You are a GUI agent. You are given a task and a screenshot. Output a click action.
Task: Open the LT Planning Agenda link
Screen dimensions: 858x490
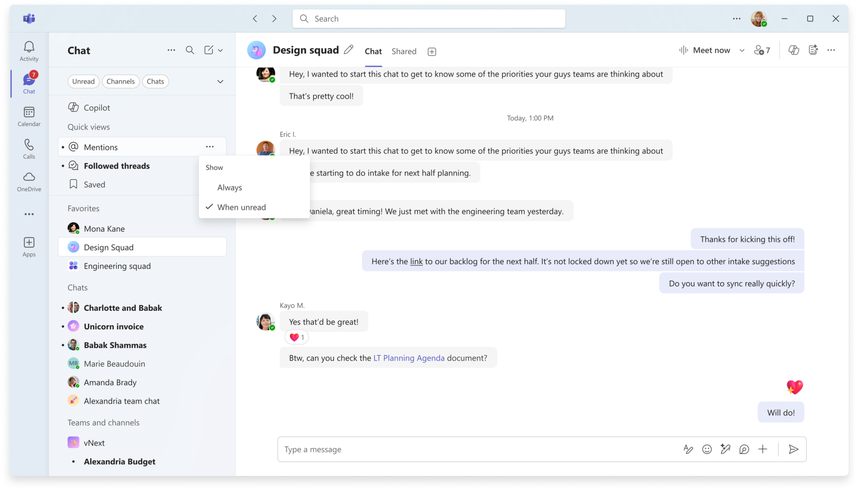[x=408, y=358]
